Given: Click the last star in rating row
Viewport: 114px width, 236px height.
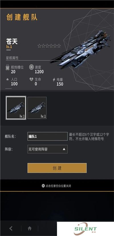Looking at the screenshot, I should tap(59, 46).
